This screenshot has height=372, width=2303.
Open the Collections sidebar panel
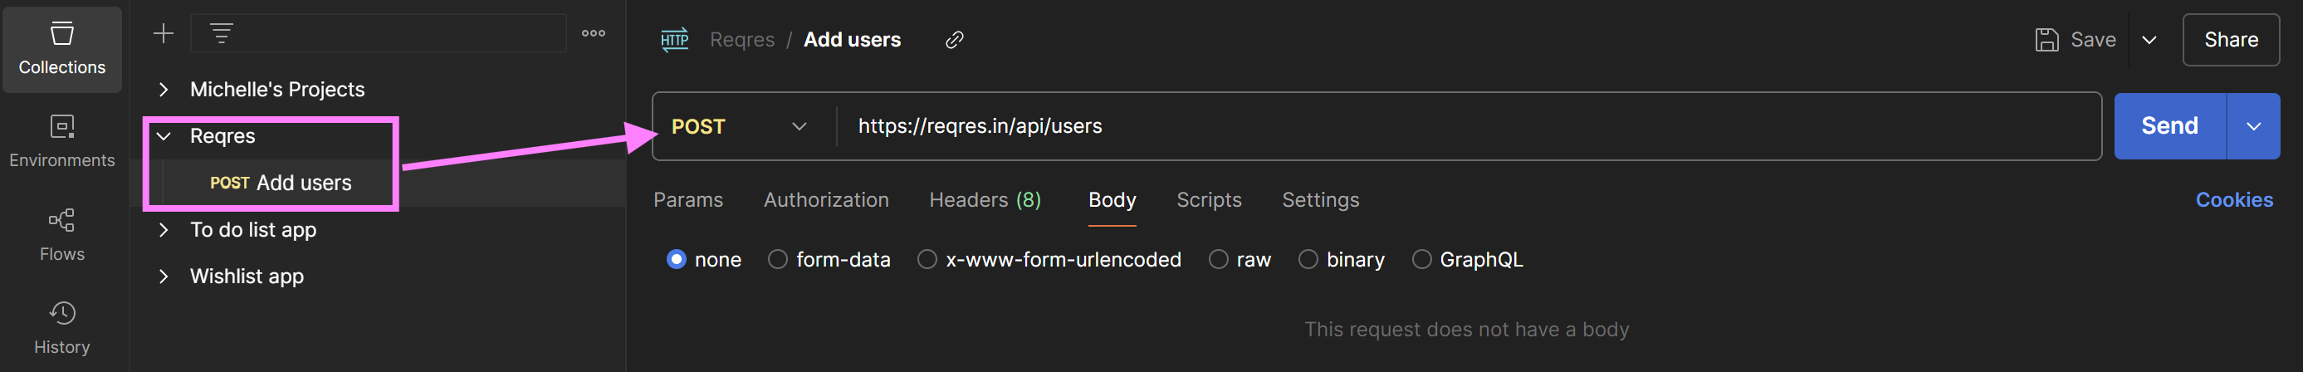click(61, 49)
